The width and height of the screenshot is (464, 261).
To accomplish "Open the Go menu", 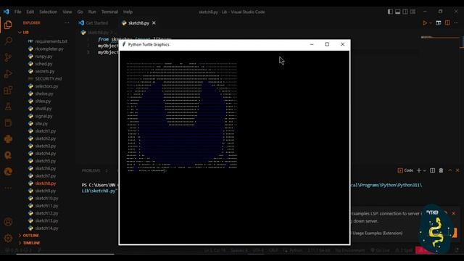I will [x=80, y=12].
